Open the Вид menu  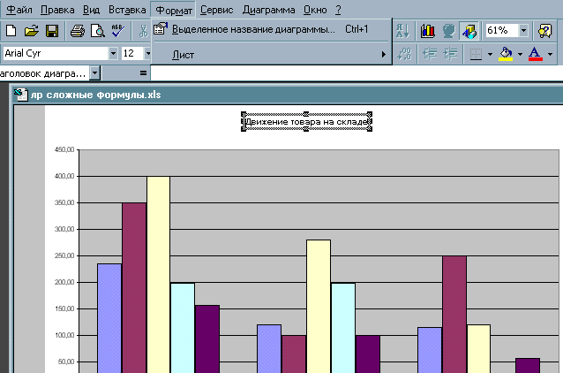[x=91, y=10]
